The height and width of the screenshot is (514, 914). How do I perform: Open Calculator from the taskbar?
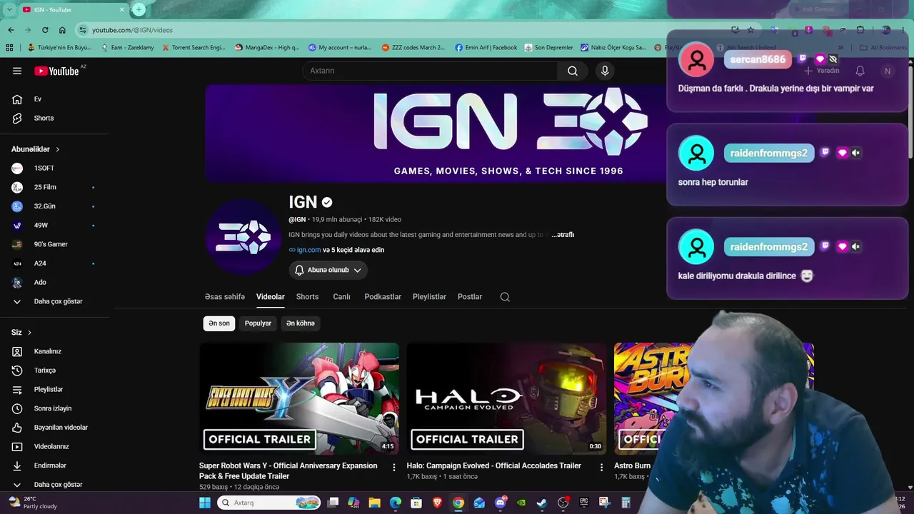click(x=626, y=503)
